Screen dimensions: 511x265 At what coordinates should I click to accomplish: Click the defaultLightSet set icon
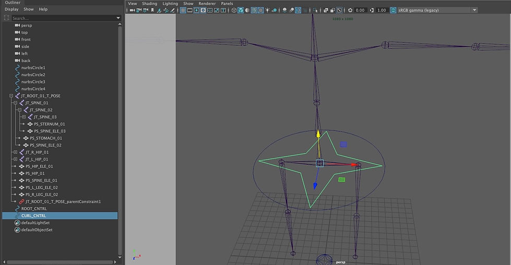click(17, 223)
